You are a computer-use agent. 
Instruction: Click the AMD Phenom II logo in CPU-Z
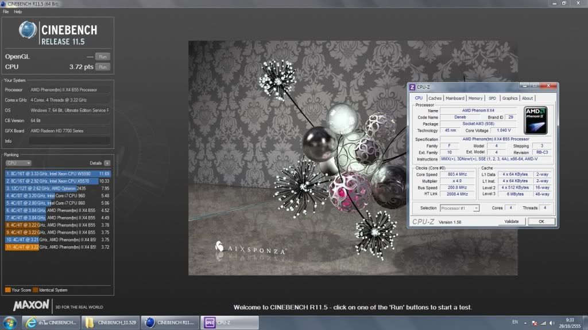pos(535,120)
